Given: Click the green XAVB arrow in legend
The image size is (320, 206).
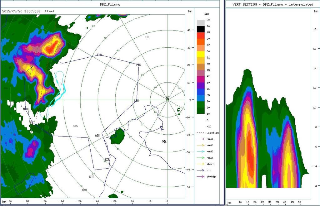Looking at the screenshot, I should (201, 158).
